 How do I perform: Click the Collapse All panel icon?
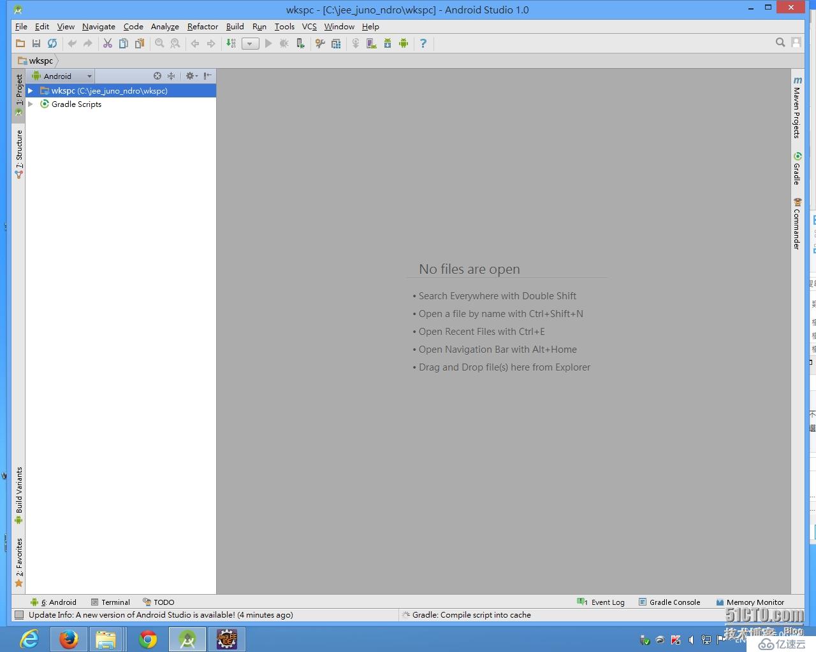coord(171,76)
